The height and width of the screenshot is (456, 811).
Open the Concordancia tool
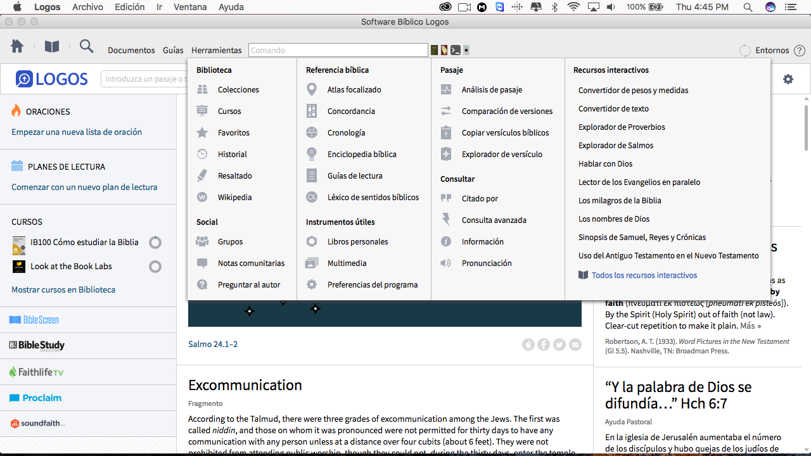(351, 111)
